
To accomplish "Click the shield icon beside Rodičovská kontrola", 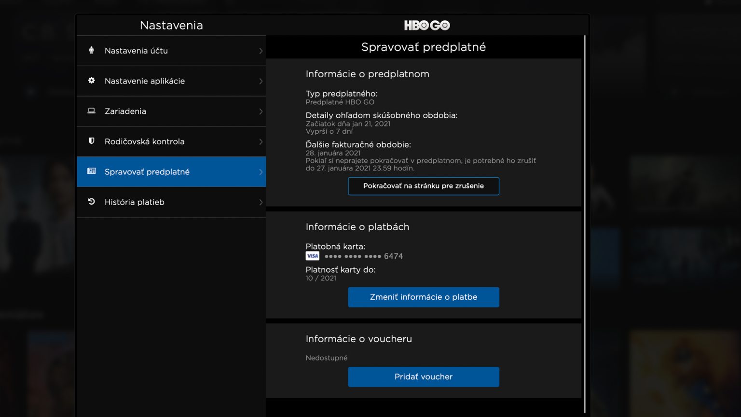I will [x=91, y=141].
